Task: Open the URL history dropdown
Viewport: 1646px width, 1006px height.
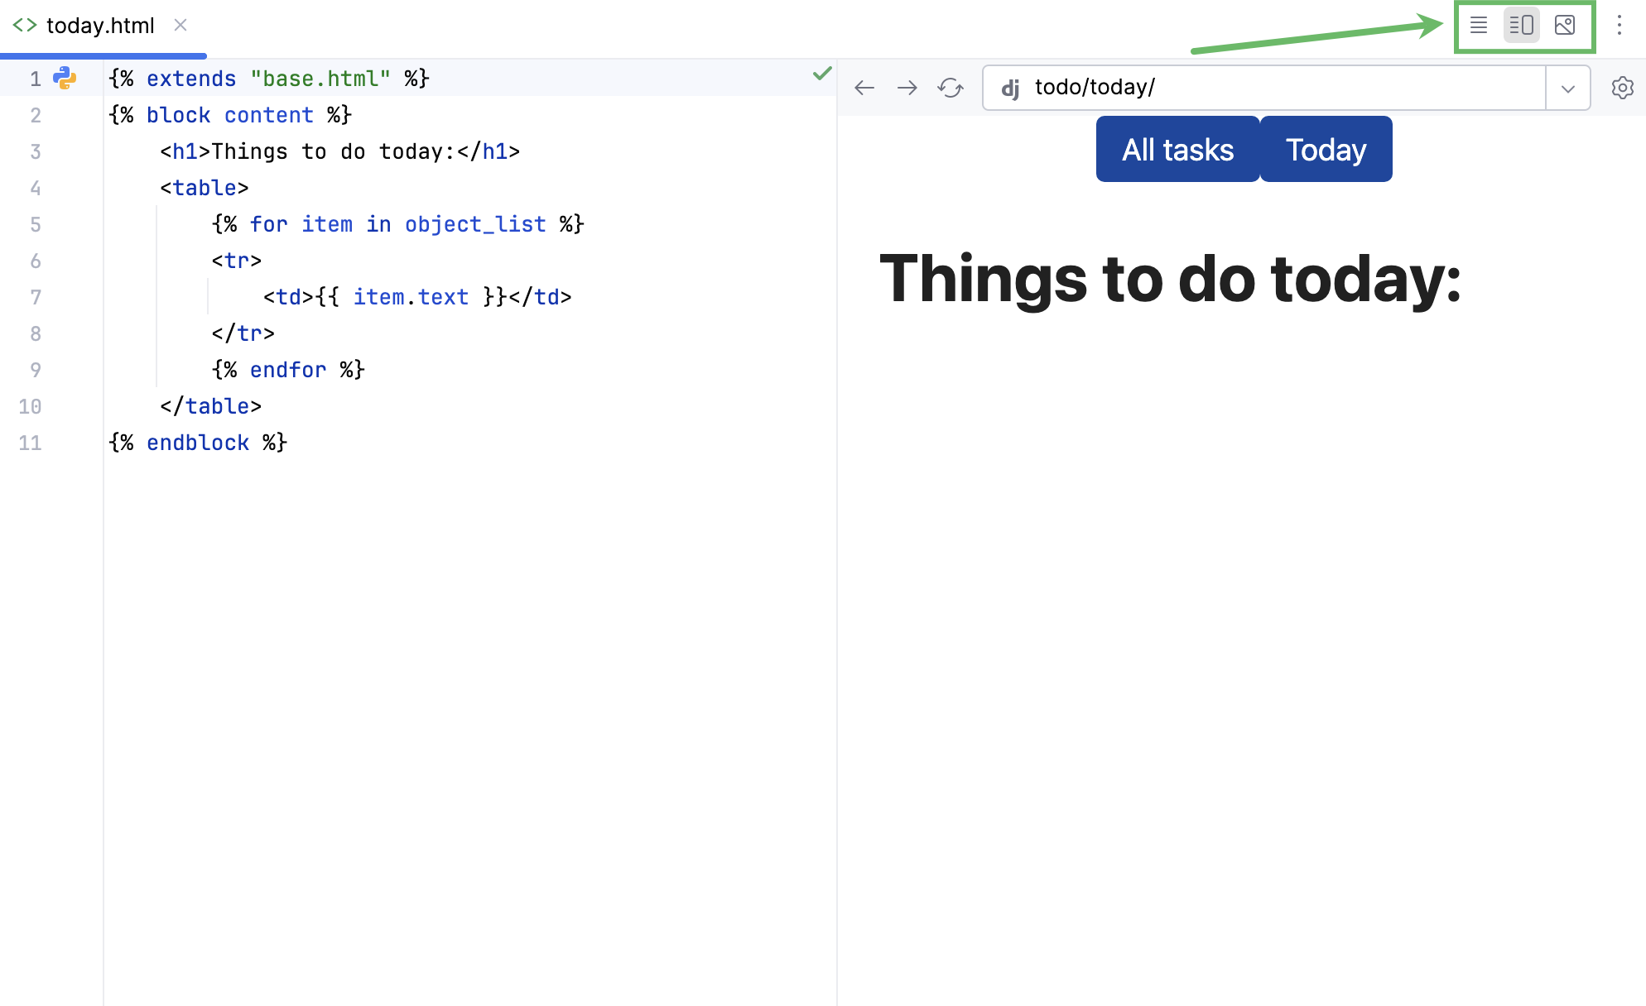Action: 1567,87
